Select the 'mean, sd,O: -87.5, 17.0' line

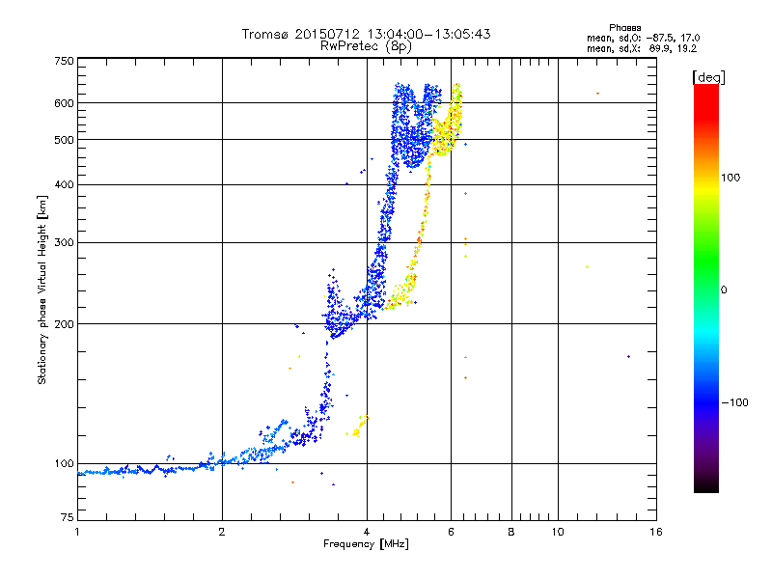(x=643, y=38)
